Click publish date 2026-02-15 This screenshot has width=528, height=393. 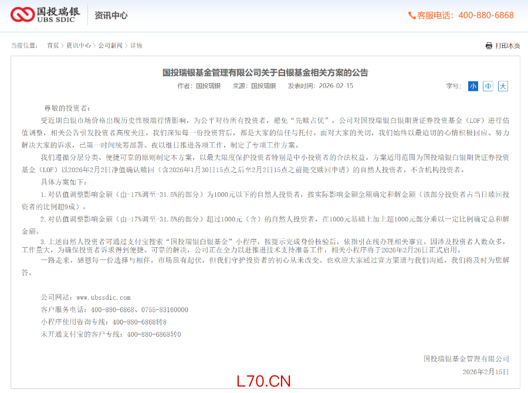click(x=336, y=86)
